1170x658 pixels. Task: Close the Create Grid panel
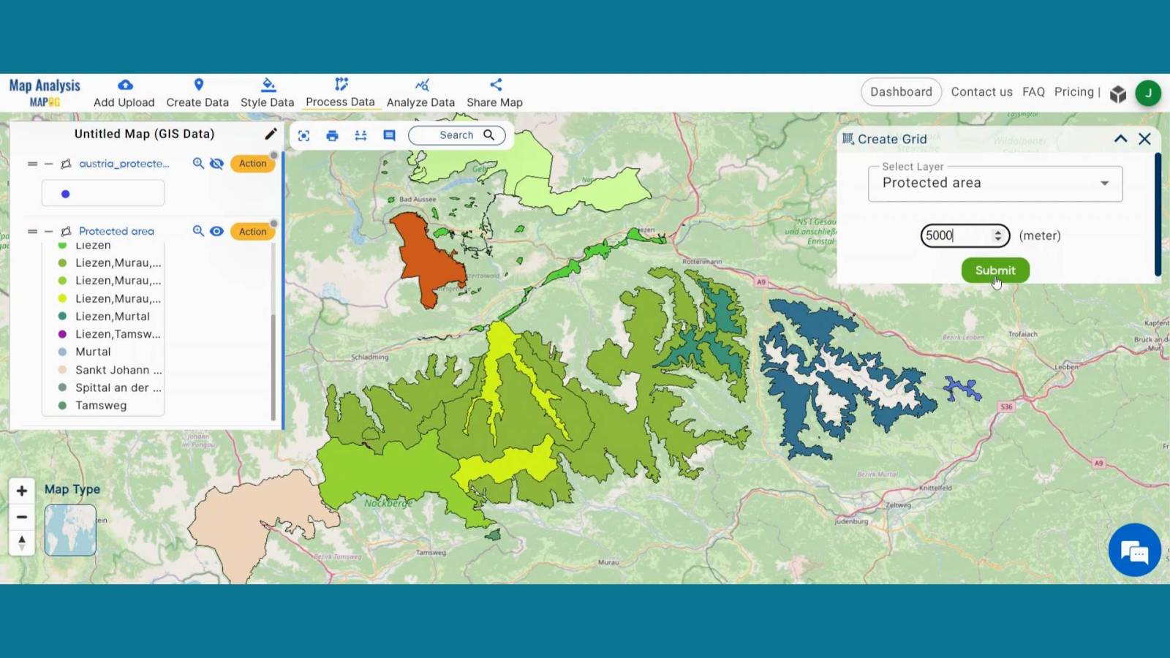(x=1145, y=139)
